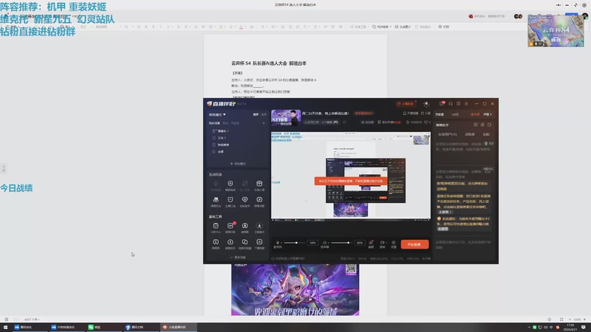Click the 100% zoom level in status bar
Screen dimensions: 591x332
577,319
